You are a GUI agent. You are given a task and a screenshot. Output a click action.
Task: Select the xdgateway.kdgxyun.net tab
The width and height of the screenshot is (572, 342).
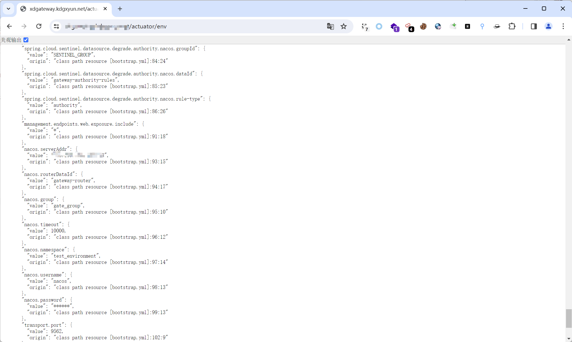pyautogui.click(x=64, y=9)
